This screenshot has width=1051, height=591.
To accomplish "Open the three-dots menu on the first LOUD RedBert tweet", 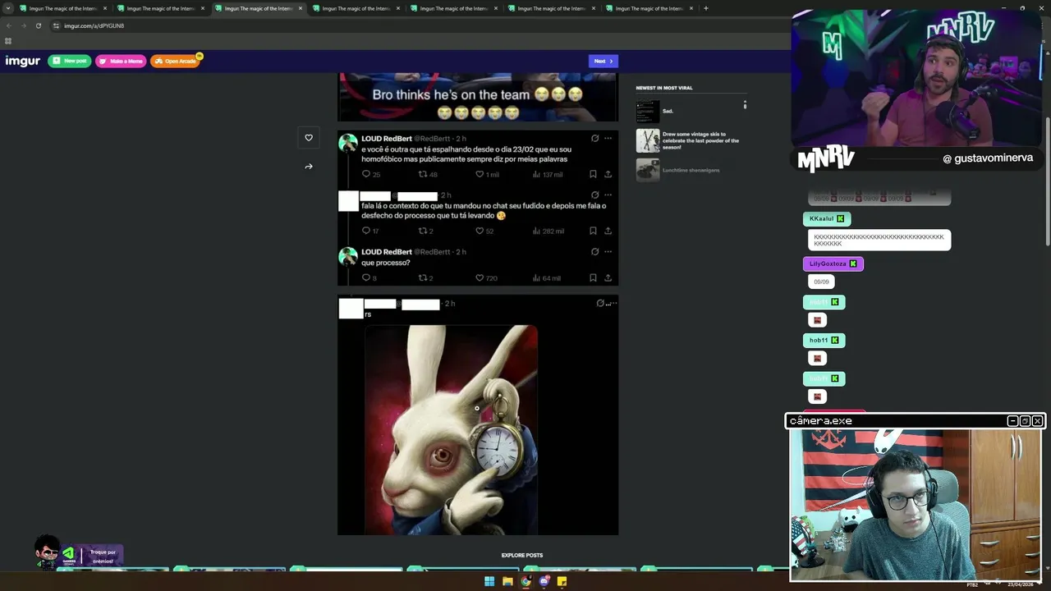I will [x=608, y=138].
